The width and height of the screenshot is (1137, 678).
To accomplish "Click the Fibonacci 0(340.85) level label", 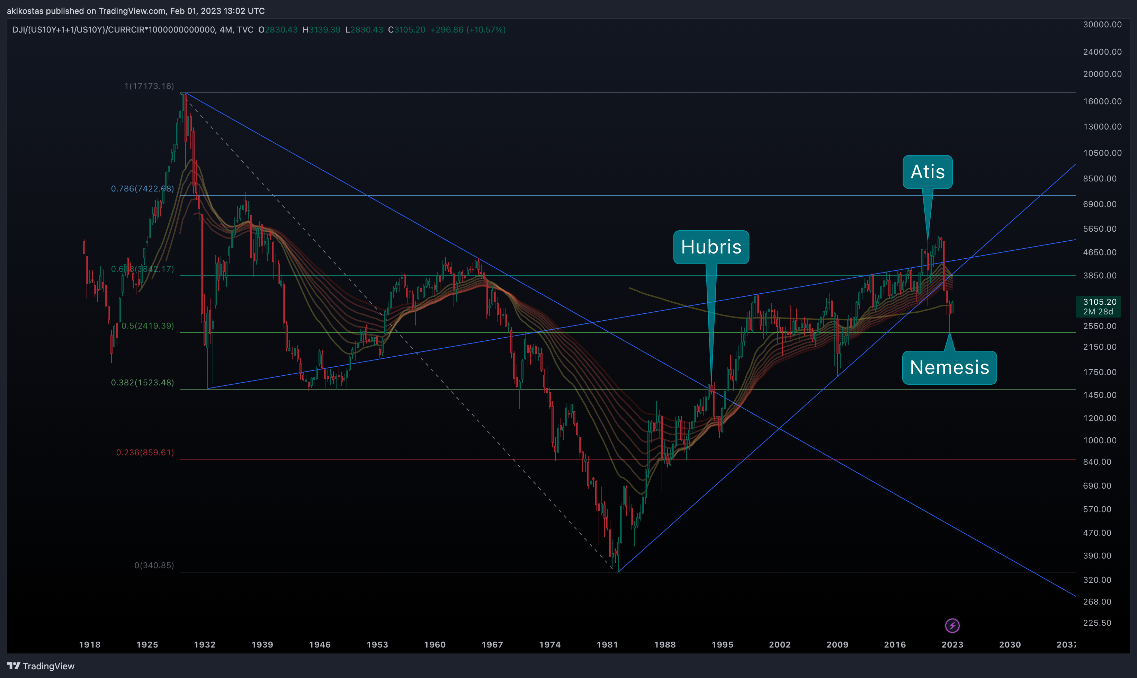I will pos(154,565).
